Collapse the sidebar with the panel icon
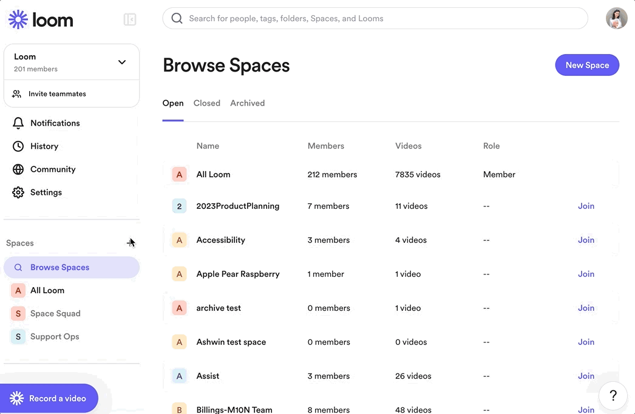The height and width of the screenshot is (414, 635). click(130, 19)
